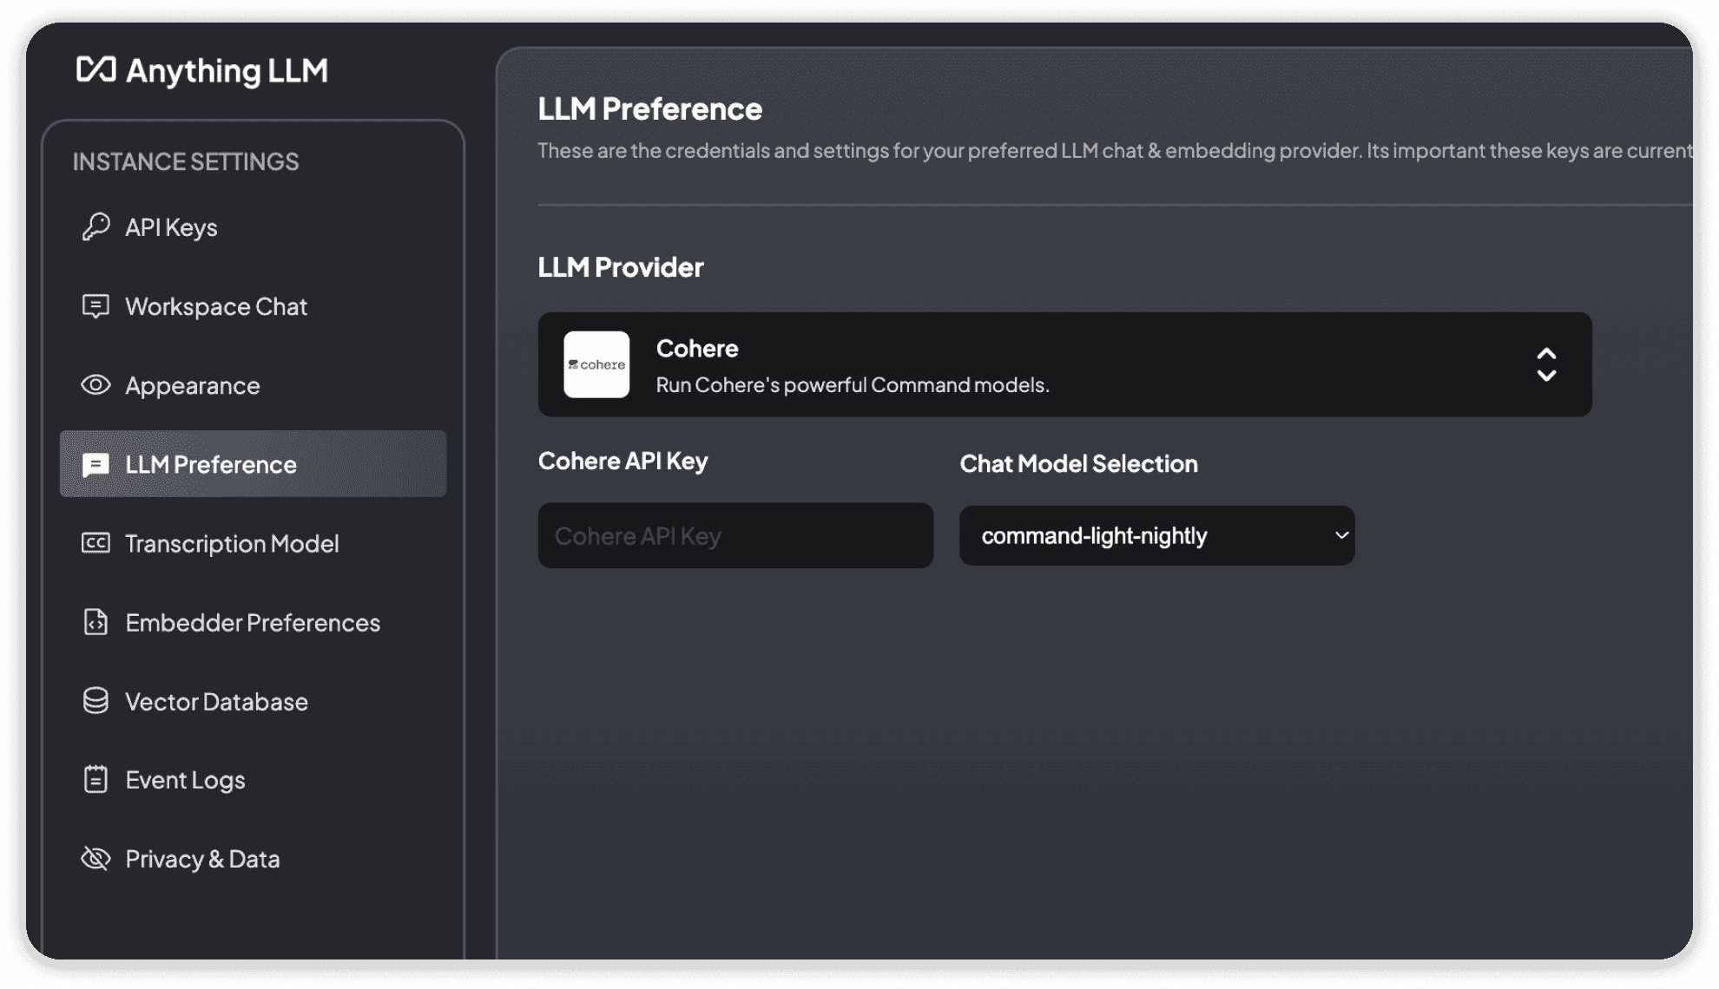Click the Transcription Model CC icon
Image resolution: width=1719 pixels, height=989 pixels.
(95, 543)
